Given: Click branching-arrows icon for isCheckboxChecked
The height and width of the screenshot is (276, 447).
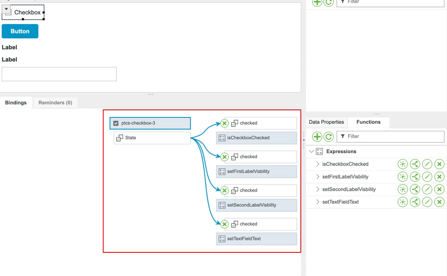Looking at the screenshot, I should coord(415,164).
